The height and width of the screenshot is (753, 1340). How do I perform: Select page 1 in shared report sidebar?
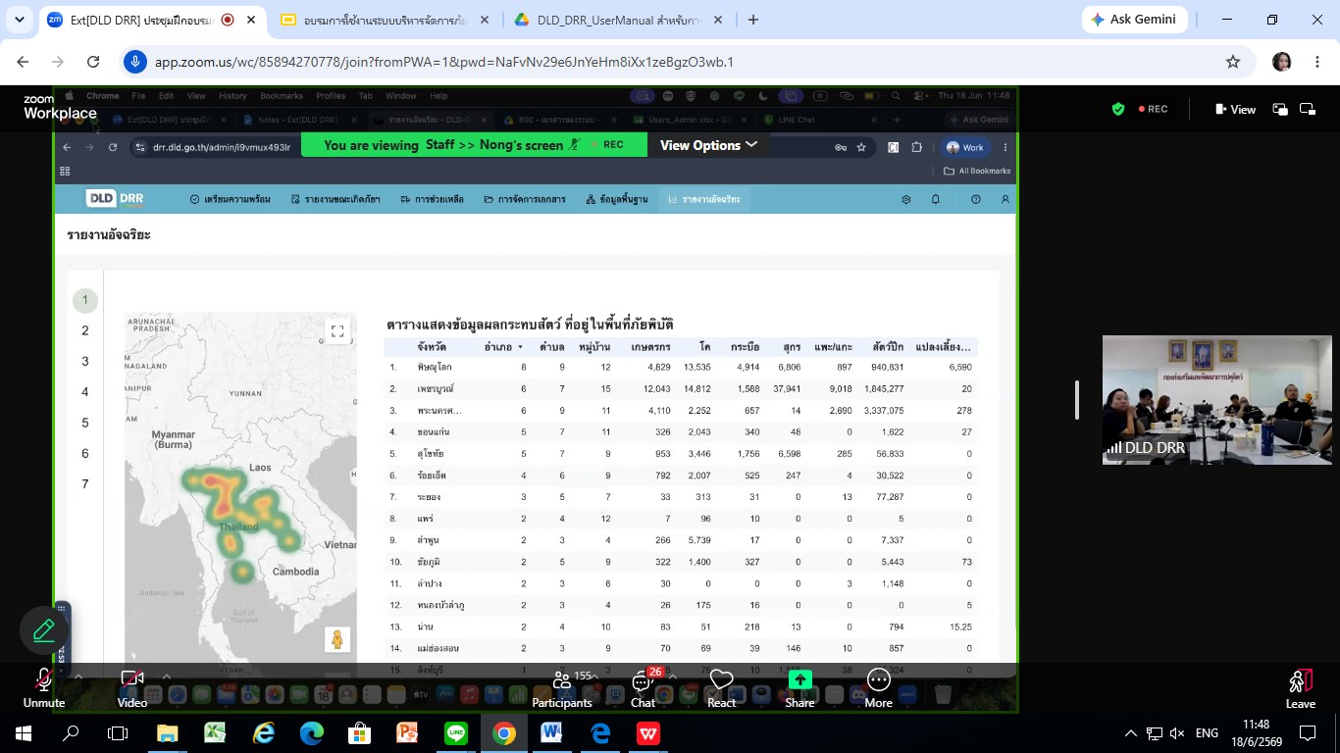click(x=85, y=300)
